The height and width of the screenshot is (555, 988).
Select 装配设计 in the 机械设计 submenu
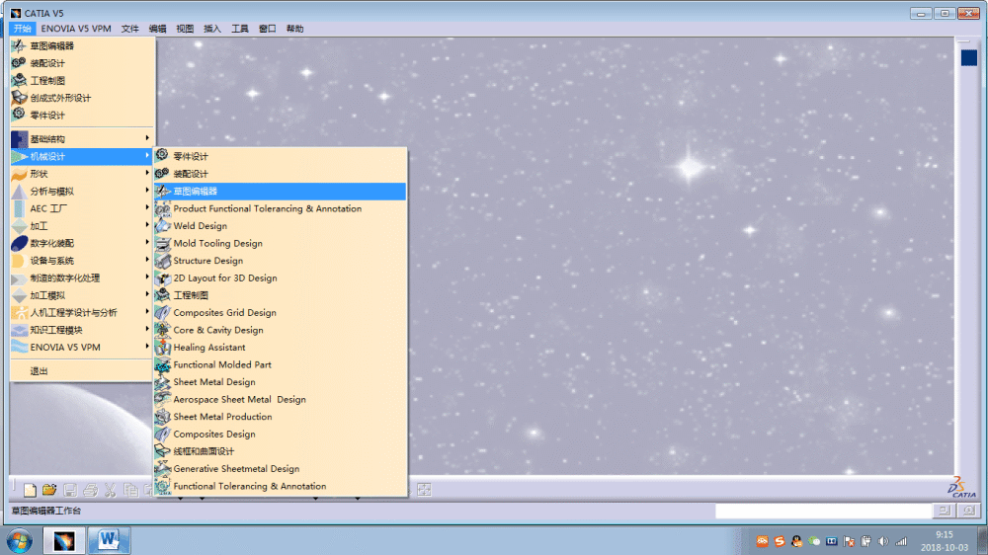(x=281, y=174)
